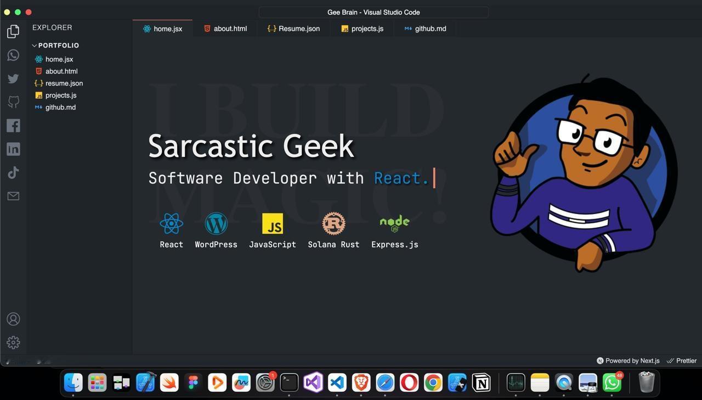This screenshot has height=400, width=702.
Task: Open the GitHub icon in activity bar
Action: (x=13, y=102)
